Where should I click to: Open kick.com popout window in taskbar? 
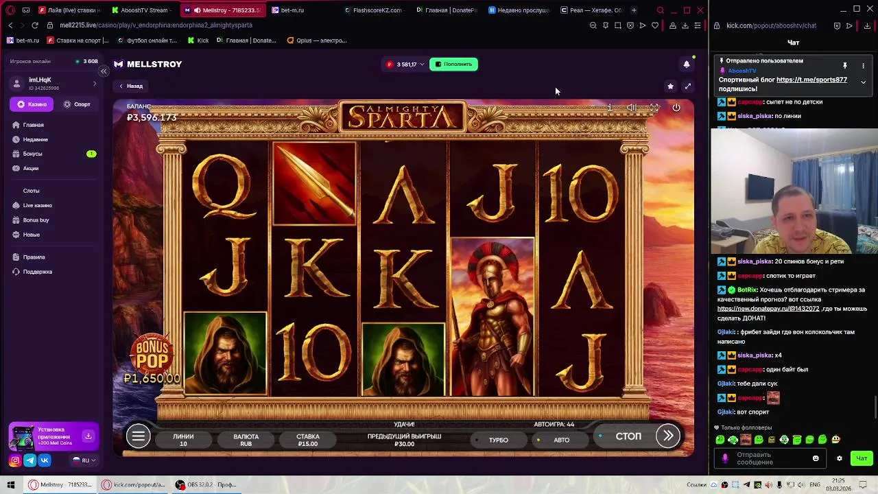click(134, 484)
